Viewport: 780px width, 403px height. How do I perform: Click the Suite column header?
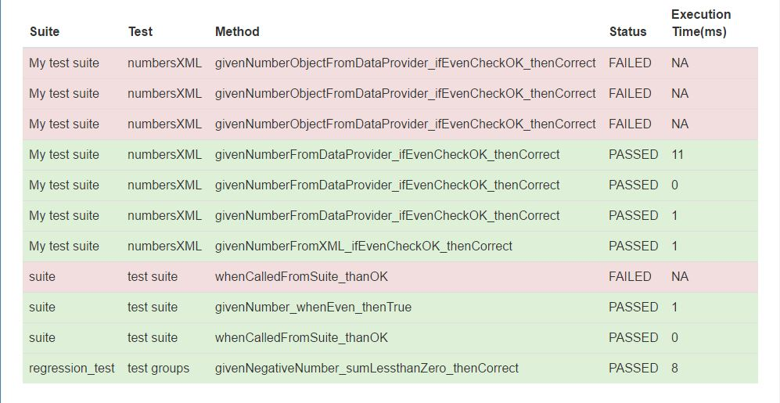click(45, 32)
